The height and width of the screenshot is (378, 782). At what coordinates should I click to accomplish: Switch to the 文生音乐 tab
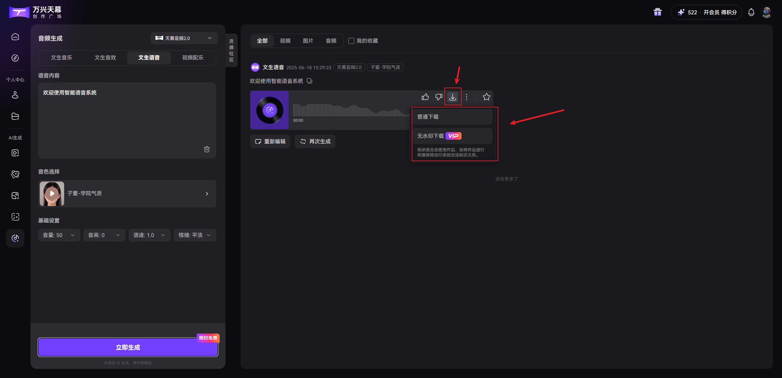[x=61, y=58]
